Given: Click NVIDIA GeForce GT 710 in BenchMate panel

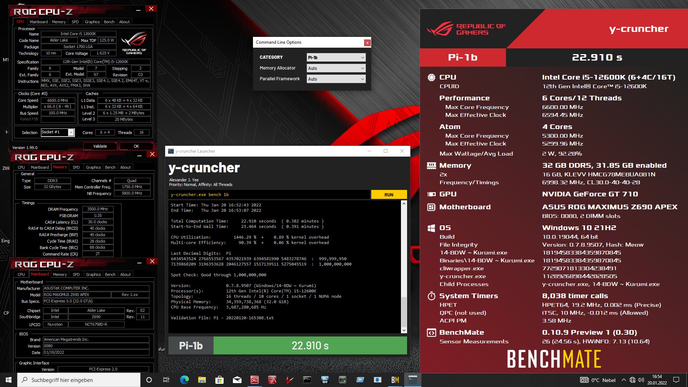Looking at the screenshot, I should (x=590, y=194).
